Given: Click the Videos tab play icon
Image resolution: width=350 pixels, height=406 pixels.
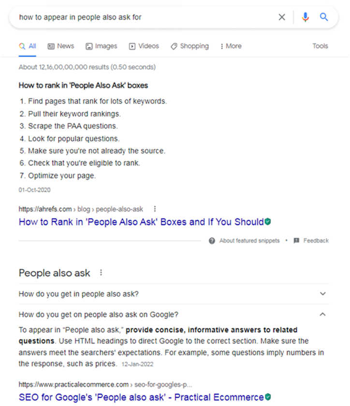Looking at the screenshot, I should tap(131, 46).
